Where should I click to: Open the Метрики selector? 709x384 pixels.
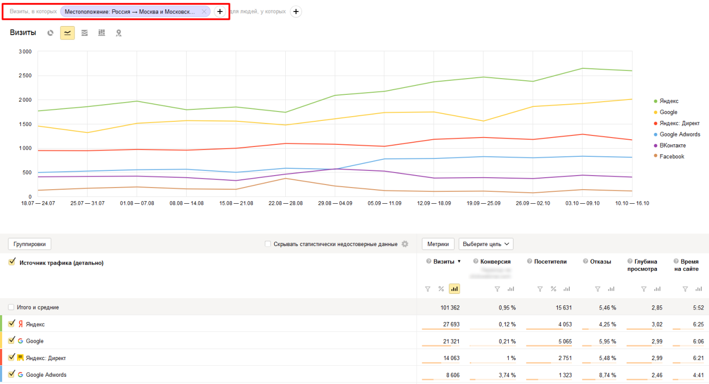[438, 244]
